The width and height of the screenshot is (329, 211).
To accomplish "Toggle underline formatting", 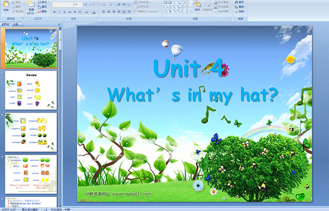I will click(65, 12).
